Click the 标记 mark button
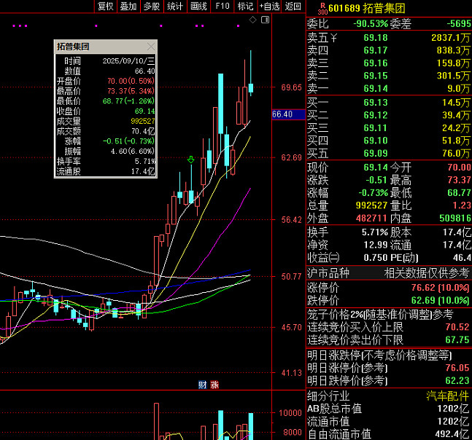472x440 pixels. click(245, 7)
